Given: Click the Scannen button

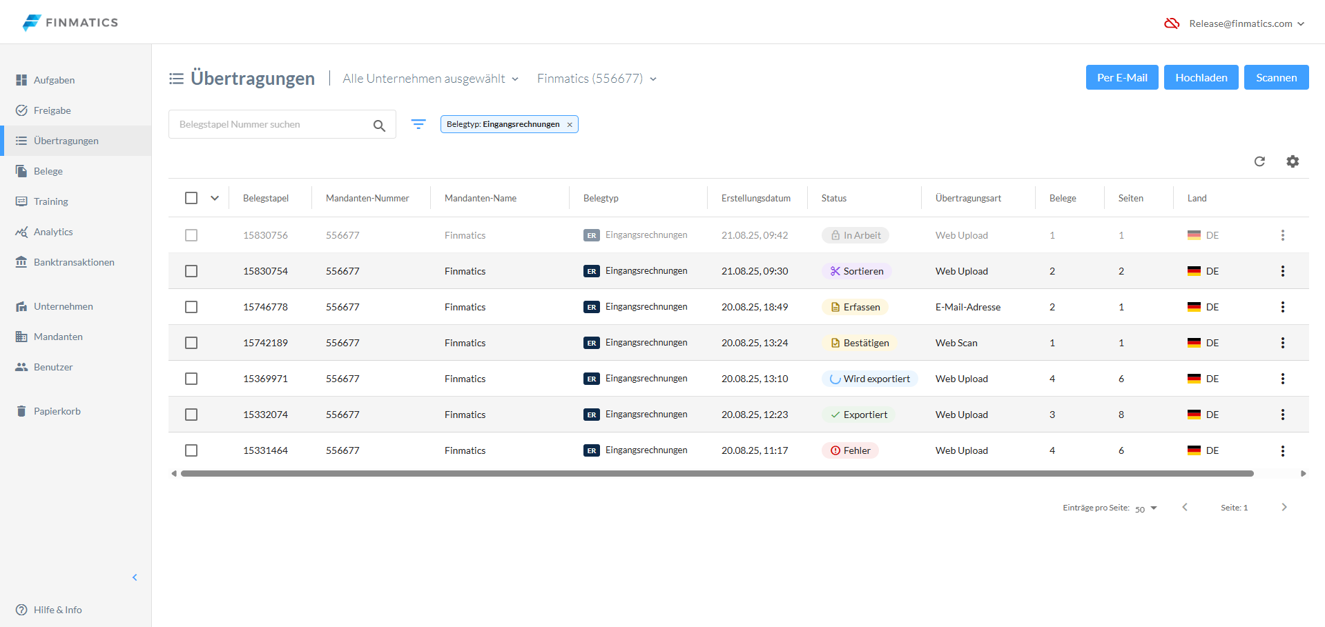Looking at the screenshot, I should click(1276, 77).
